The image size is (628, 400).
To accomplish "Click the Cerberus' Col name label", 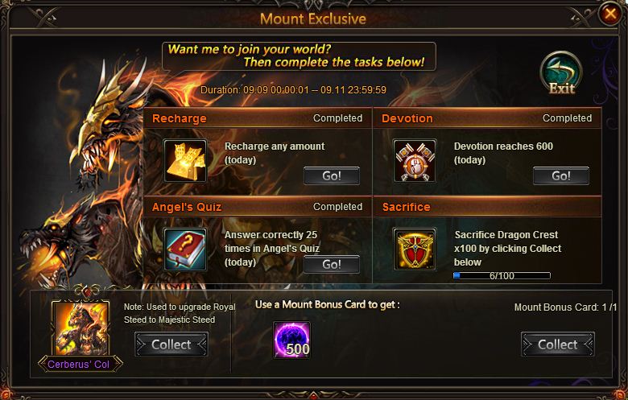I will [x=81, y=364].
